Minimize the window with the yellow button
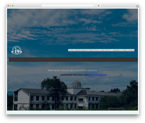 point(10,6)
